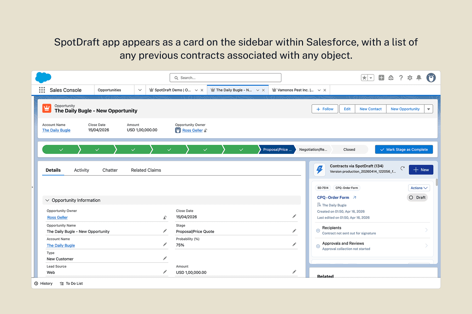Image resolution: width=472 pixels, height=314 pixels.
Task: Edit the details Amount field pencil
Action: pos(294,272)
